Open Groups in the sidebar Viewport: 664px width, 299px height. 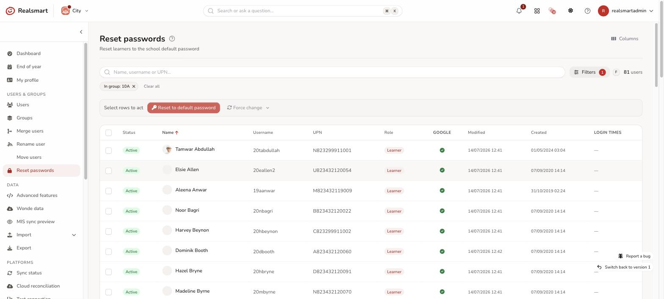point(41,118)
